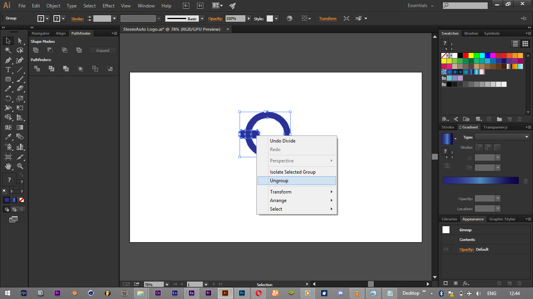Open the zoom level dropdown

tap(167, 285)
